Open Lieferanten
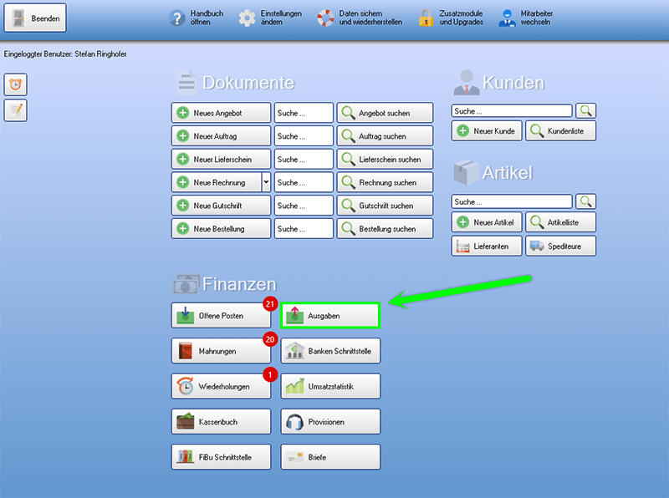669x498 pixels. tap(487, 246)
